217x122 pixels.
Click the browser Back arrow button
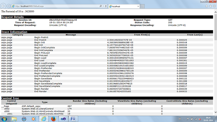pyautogui.click(x=3, y=6)
